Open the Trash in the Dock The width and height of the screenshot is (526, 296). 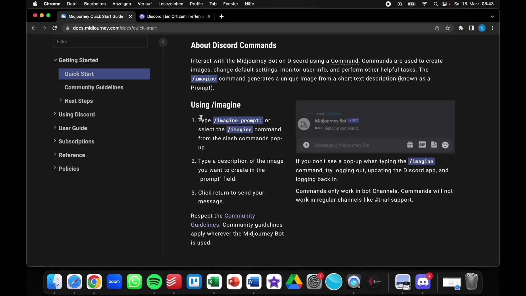pyautogui.click(x=471, y=282)
